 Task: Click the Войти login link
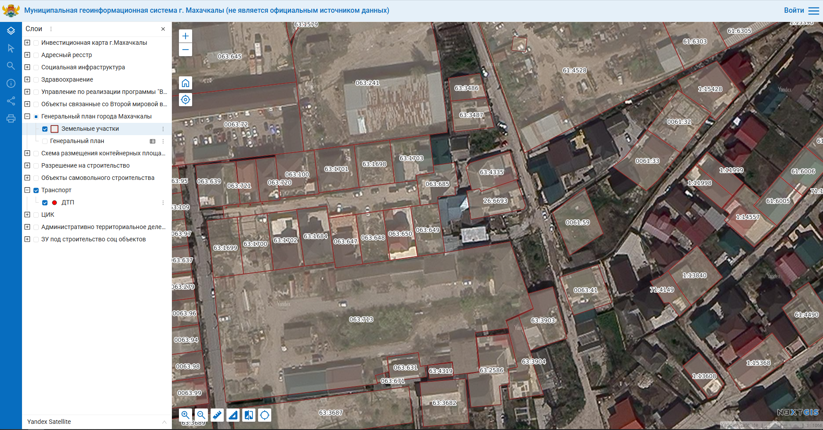[794, 11]
